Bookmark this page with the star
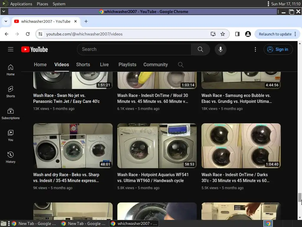Screen dimensions: 302x227 pos(223,34)
